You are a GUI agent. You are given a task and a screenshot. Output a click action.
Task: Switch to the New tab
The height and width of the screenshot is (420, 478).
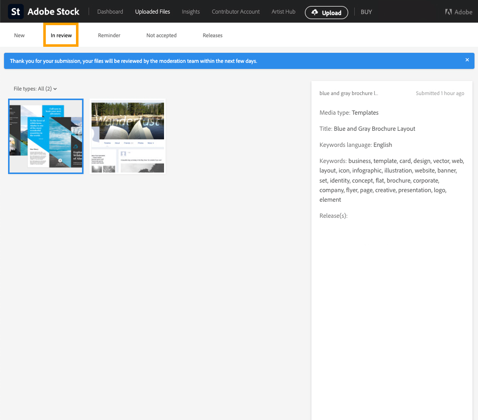pos(20,35)
